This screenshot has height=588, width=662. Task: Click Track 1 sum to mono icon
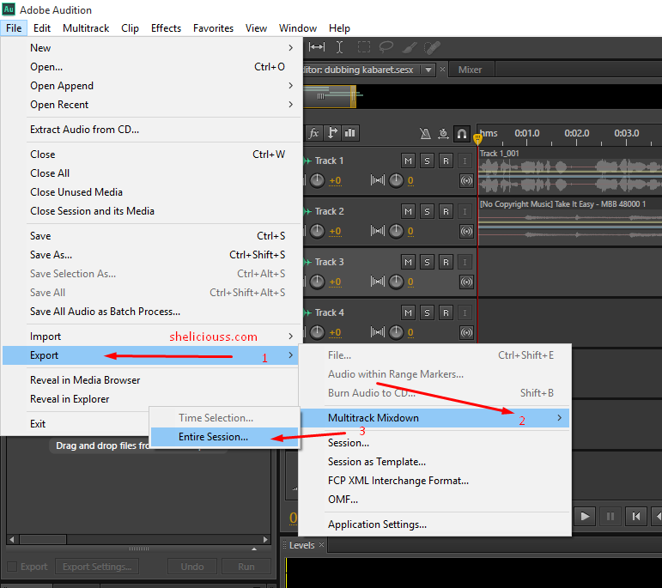click(x=466, y=180)
